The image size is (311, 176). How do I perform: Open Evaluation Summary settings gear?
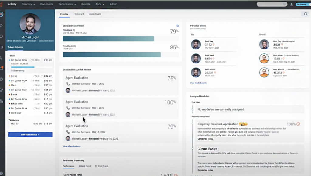click(178, 26)
